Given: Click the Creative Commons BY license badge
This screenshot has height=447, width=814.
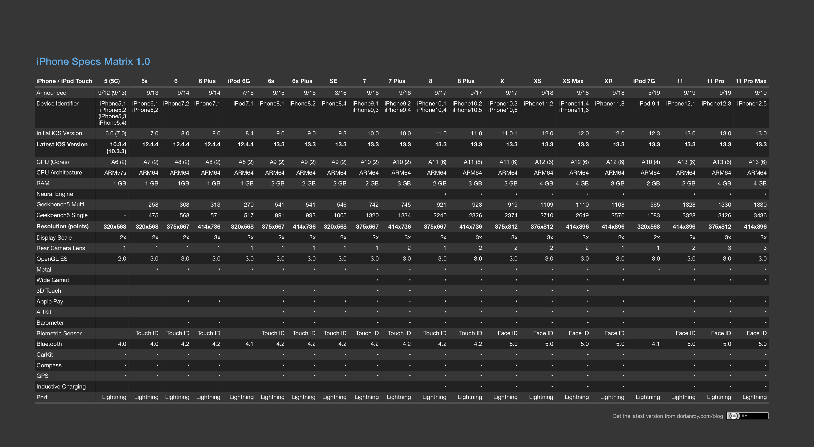Looking at the screenshot, I should 747,416.
